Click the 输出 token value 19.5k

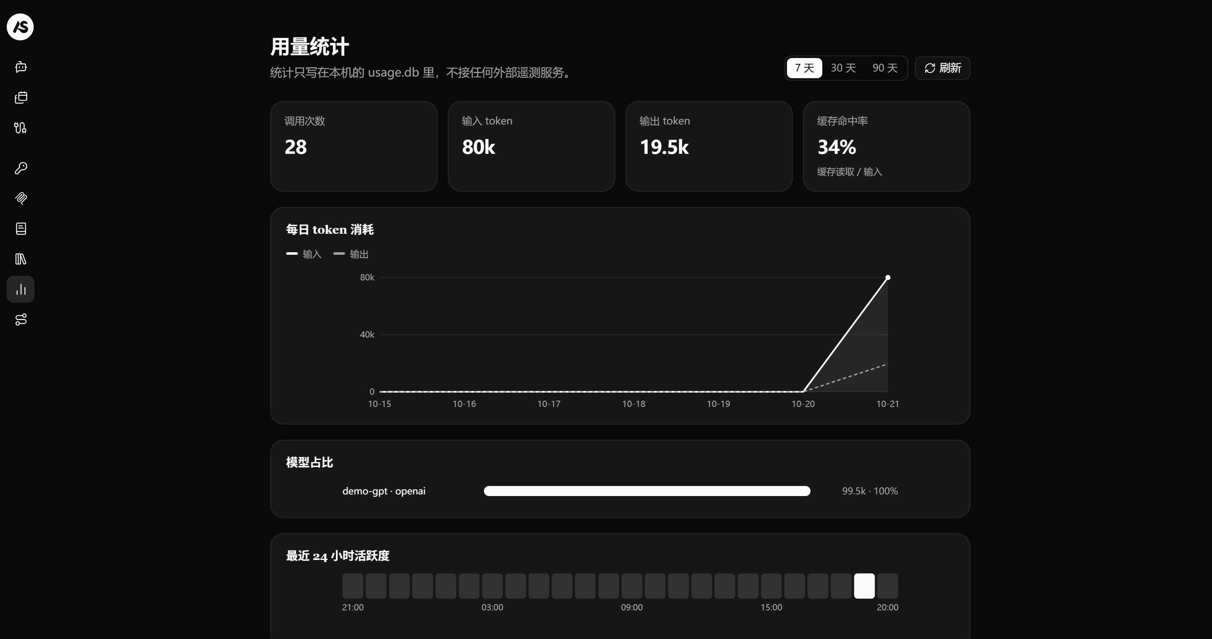664,147
